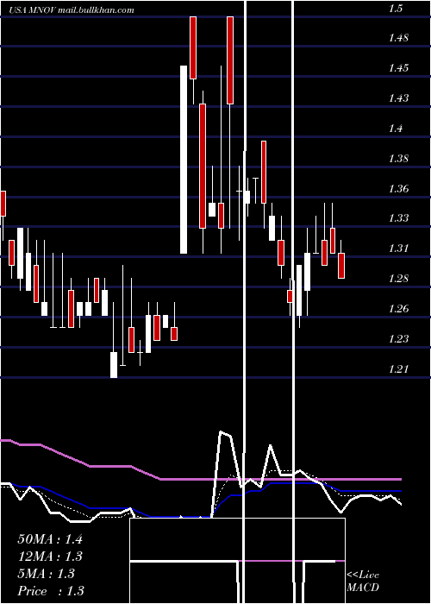431x604 pixels.
Task: Click the 1.23 price axis label
Action: pyautogui.click(x=398, y=338)
